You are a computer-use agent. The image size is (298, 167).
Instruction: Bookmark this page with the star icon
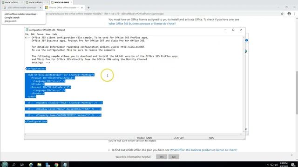pos(282,14)
